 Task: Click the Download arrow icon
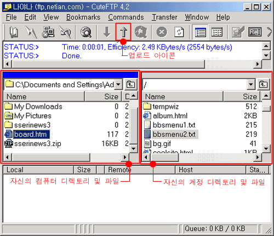tap(107, 32)
